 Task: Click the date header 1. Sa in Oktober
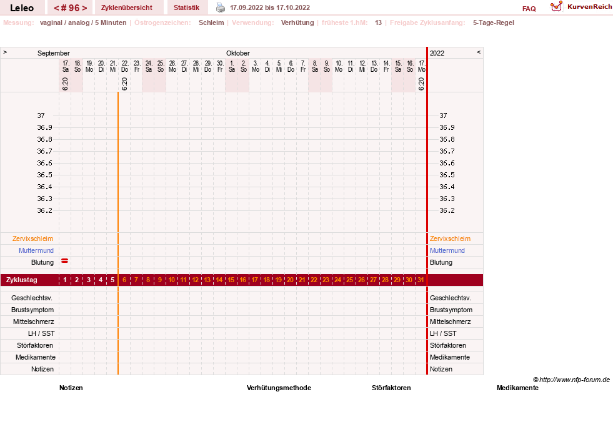coord(232,66)
